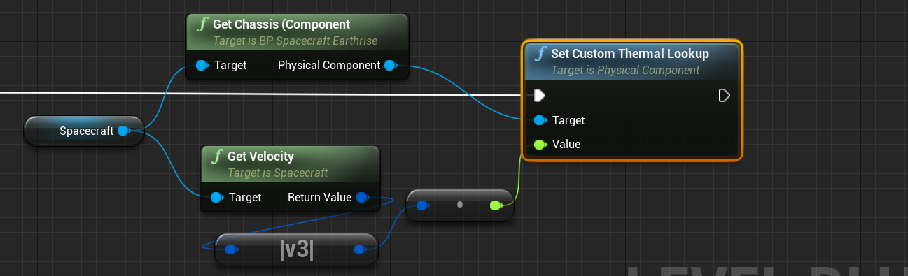The image size is (908, 276).
Task: Click conversion node blue input pin
Action: coord(422,205)
